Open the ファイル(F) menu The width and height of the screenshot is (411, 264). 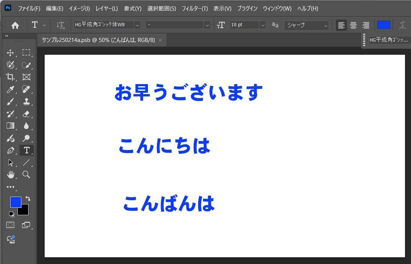tap(29, 9)
